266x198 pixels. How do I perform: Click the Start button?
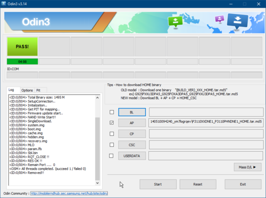[x=158, y=184]
